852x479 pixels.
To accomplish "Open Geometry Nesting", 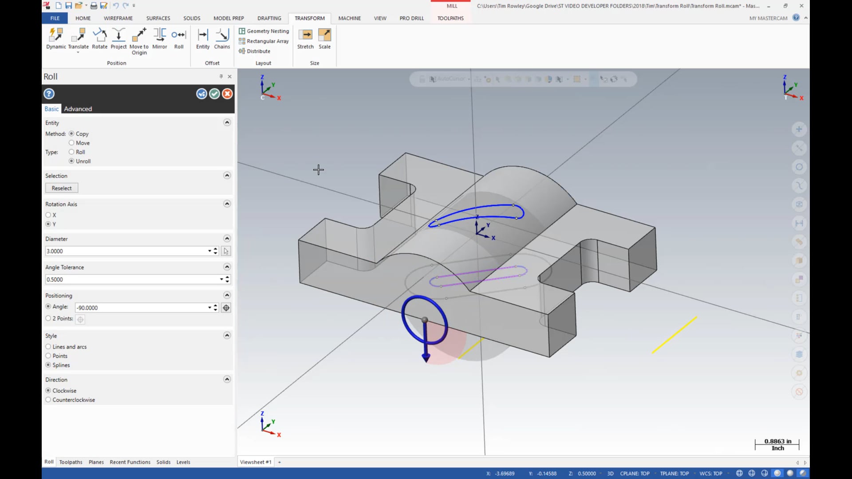I will [x=264, y=31].
